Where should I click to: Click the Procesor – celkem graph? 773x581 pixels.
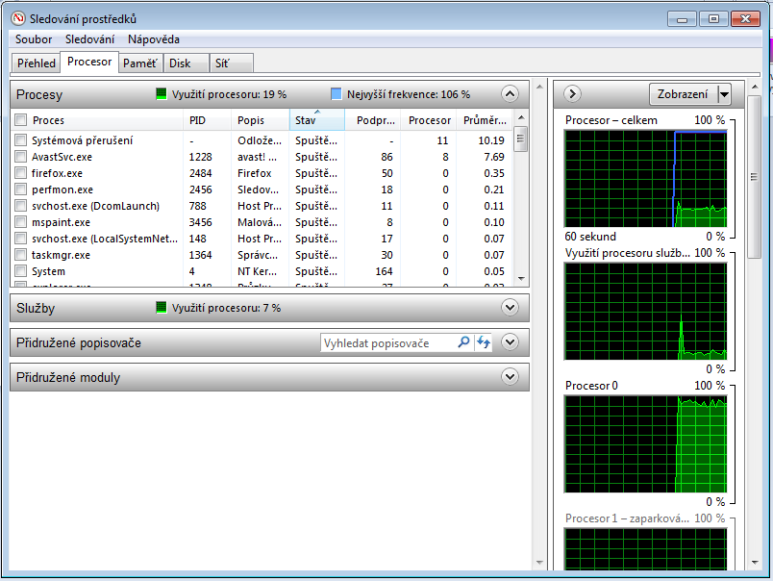pyautogui.click(x=645, y=179)
